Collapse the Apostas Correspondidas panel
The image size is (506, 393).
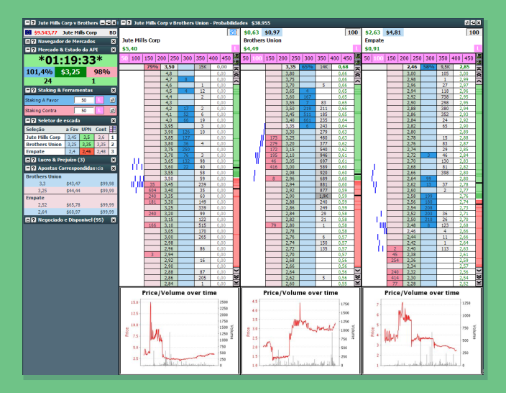pos(28,168)
